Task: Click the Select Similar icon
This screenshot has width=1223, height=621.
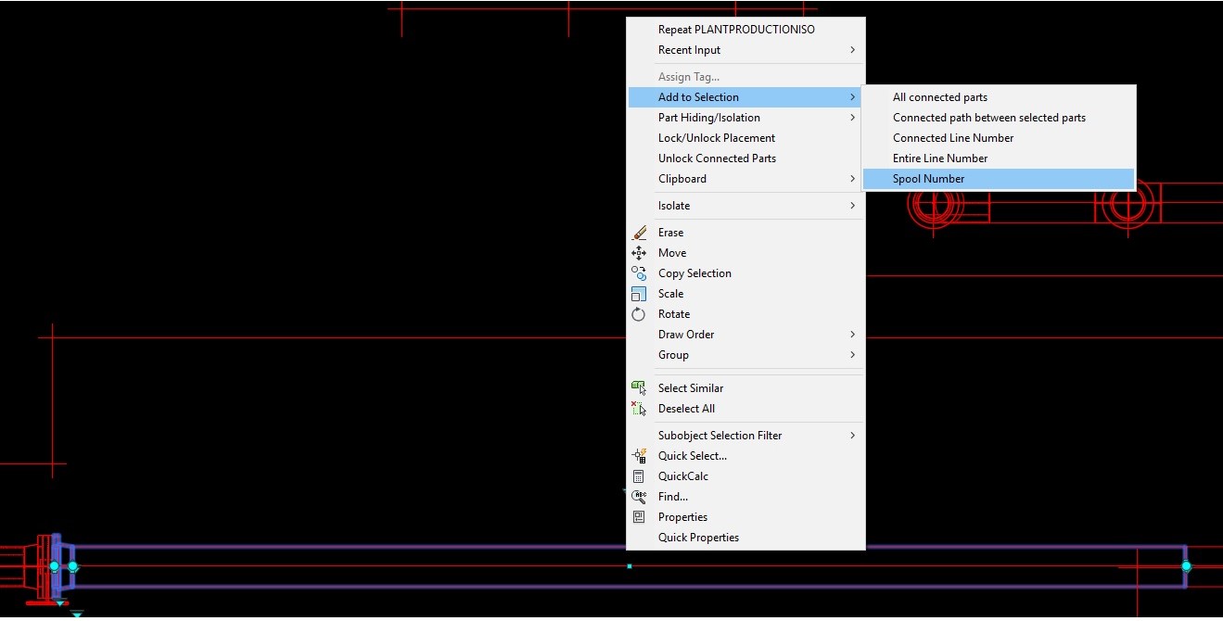Action: [x=638, y=387]
